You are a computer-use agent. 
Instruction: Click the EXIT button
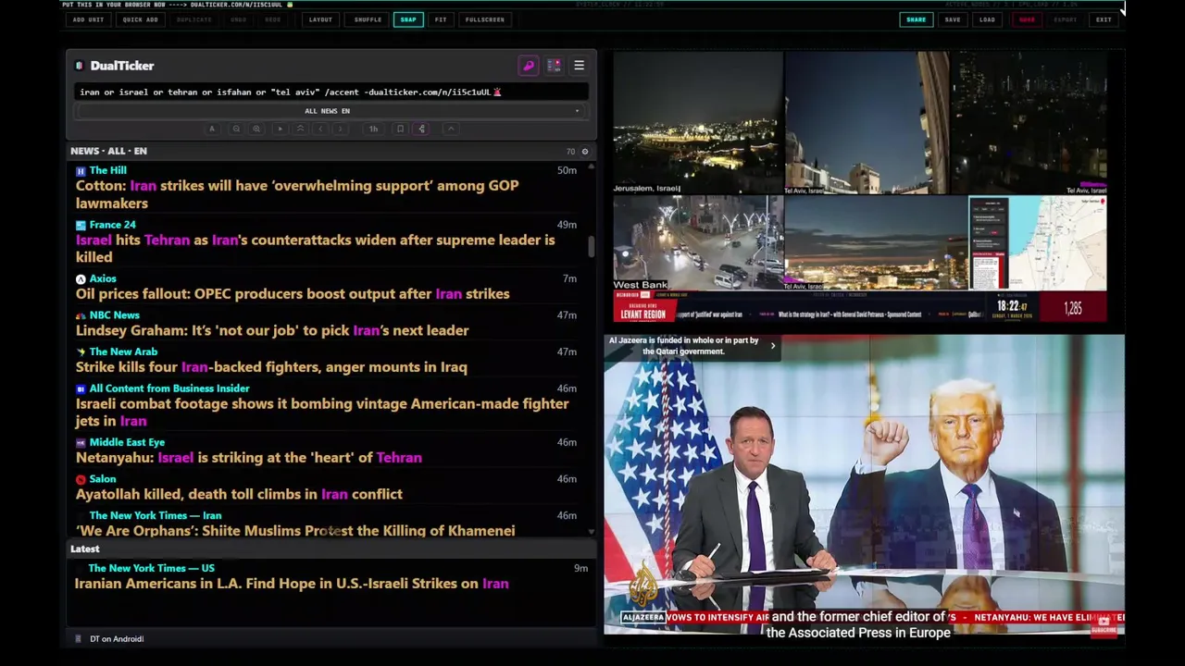coord(1104,19)
